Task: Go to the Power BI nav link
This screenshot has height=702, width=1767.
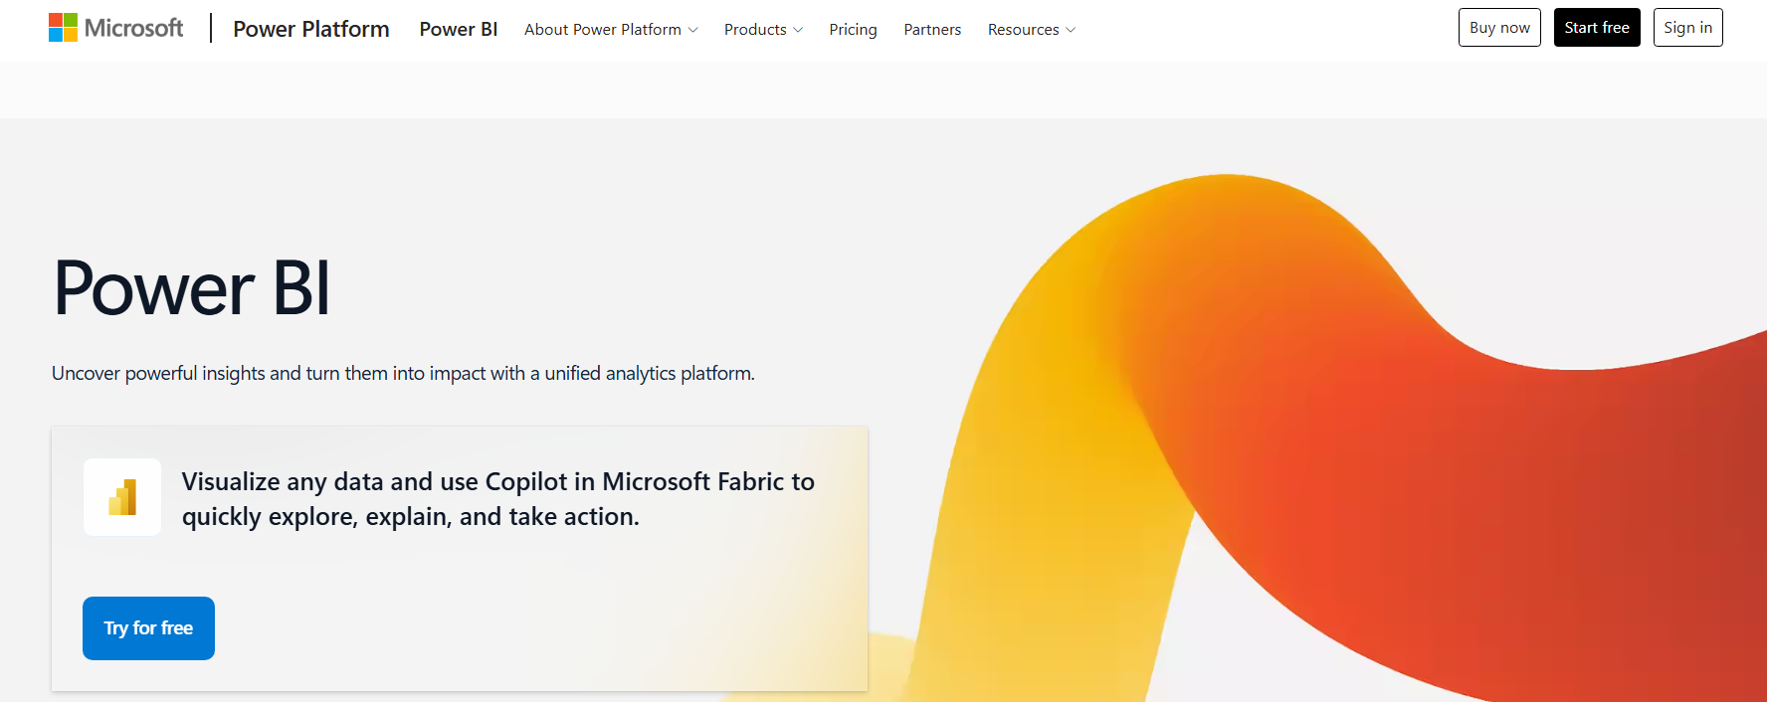Action: coord(459,29)
